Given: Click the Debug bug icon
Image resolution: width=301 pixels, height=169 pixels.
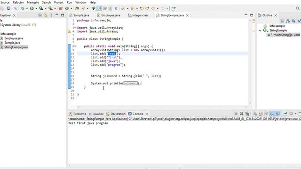Looking at the screenshot, I should (x=23, y=8).
